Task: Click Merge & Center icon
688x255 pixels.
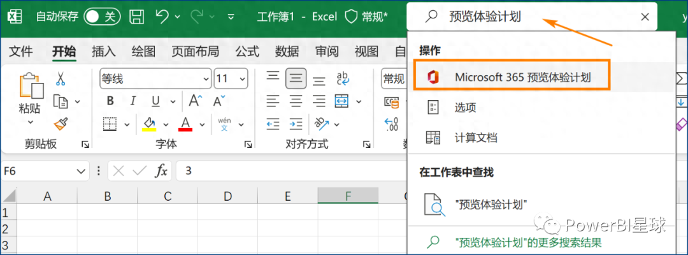Action: point(342,101)
